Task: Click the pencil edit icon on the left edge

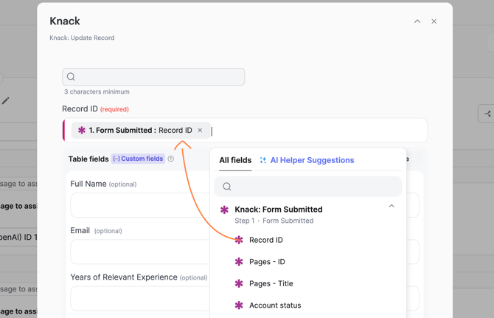Action: pos(6,100)
